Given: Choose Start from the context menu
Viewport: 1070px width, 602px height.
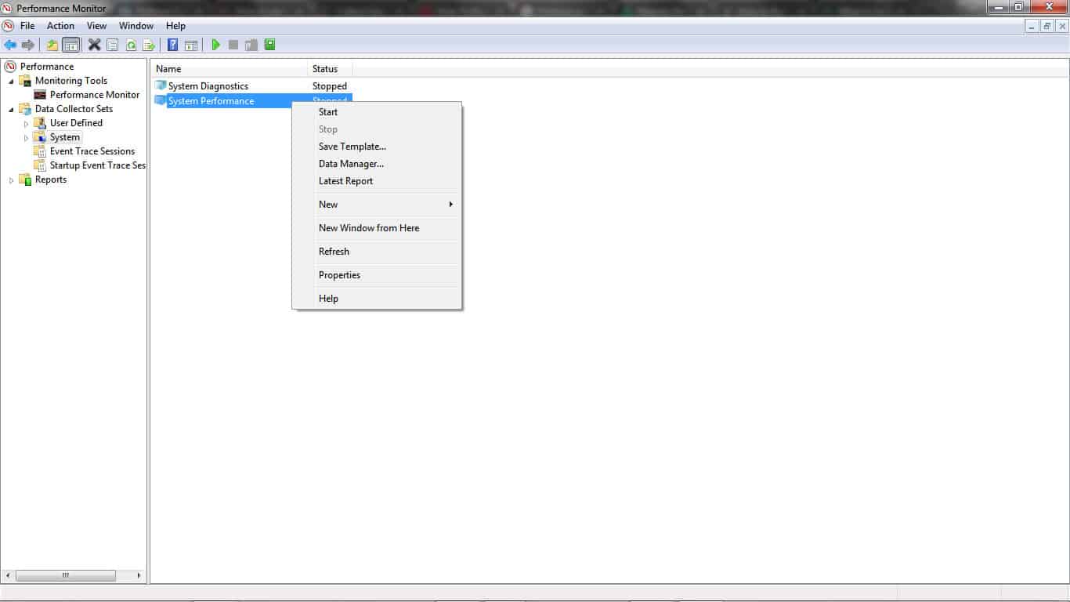Looking at the screenshot, I should tap(328, 112).
